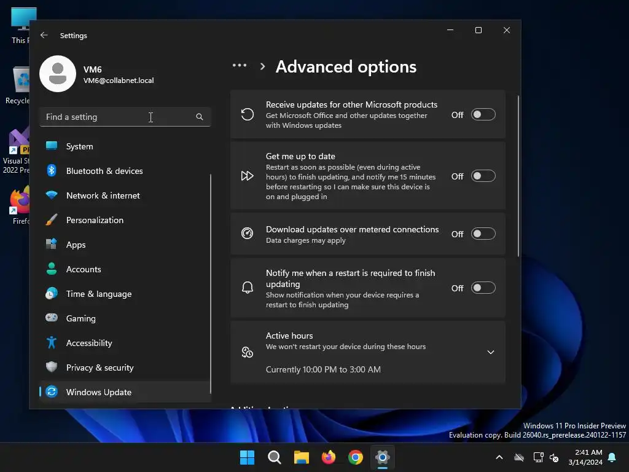Screen dimensions: 629x472
Task: Go to Time & language
Action: point(125,293)
